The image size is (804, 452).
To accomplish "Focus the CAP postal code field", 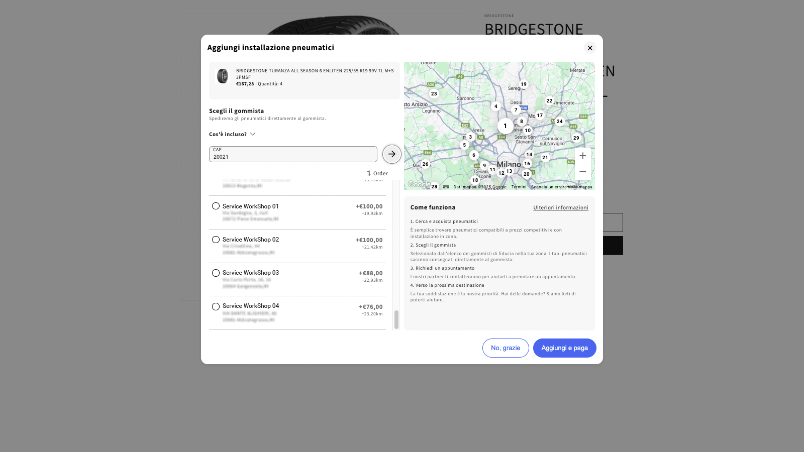I will pyautogui.click(x=293, y=154).
